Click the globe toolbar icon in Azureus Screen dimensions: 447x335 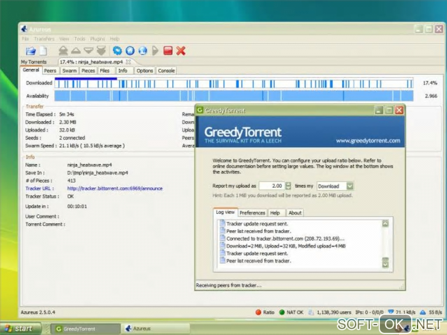coord(143,51)
